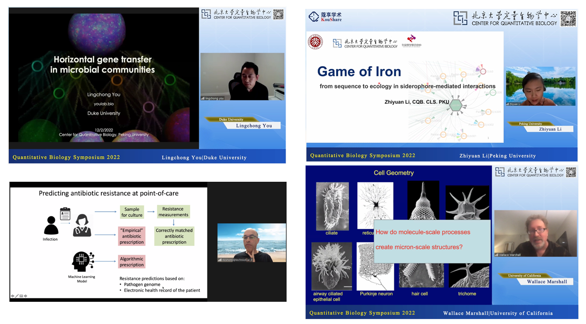Screen dimensions: 586x324
Task: Click the Algorithmic prescription box
Action: 131,262
